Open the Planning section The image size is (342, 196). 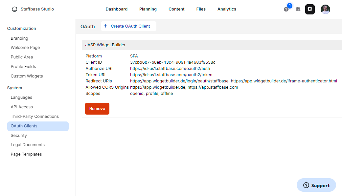point(148,9)
